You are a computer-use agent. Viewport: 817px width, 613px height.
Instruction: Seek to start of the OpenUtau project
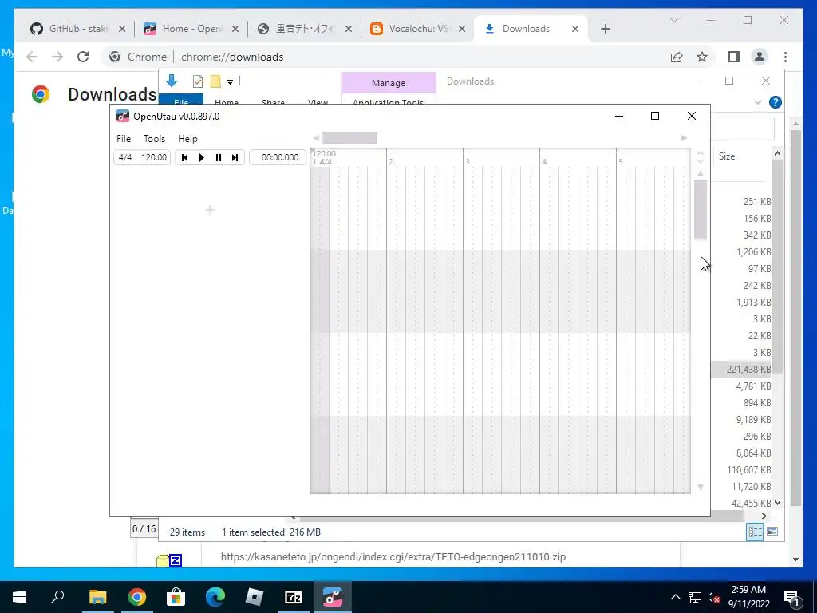184,157
